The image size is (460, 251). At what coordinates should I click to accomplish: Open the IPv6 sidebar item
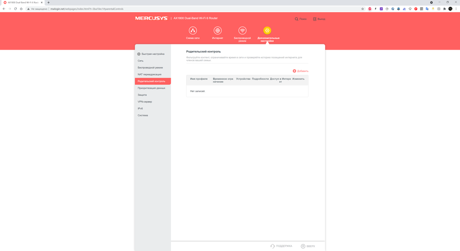click(x=141, y=108)
